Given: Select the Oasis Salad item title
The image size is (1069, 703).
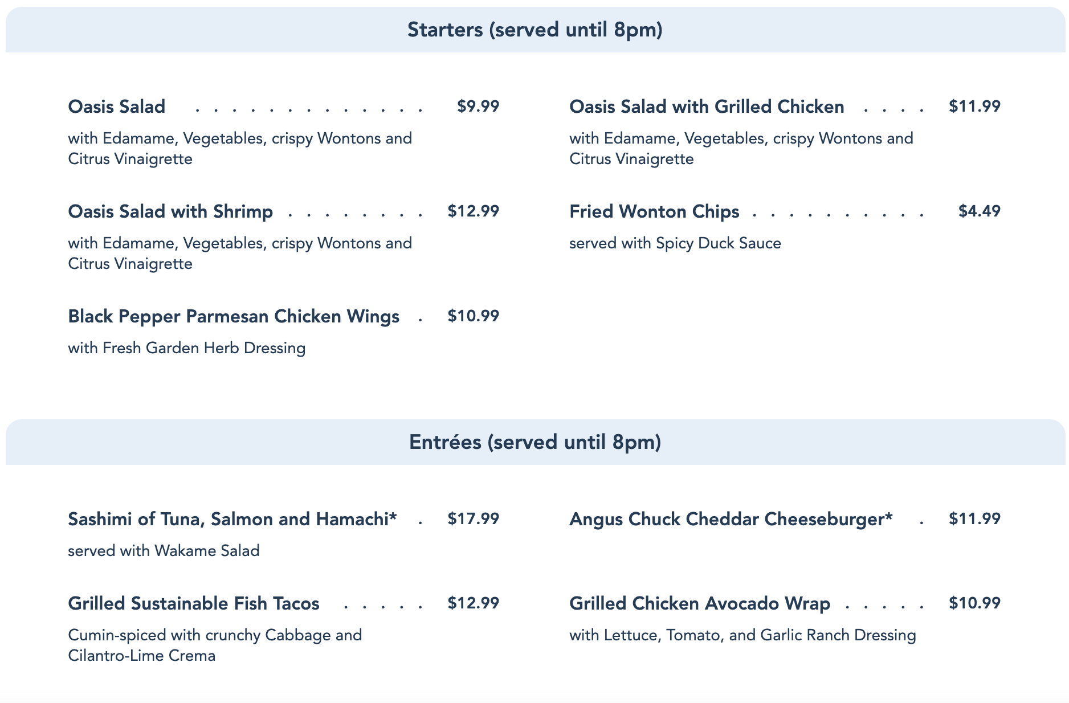Looking at the screenshot, I should click(x=117, y=107).
